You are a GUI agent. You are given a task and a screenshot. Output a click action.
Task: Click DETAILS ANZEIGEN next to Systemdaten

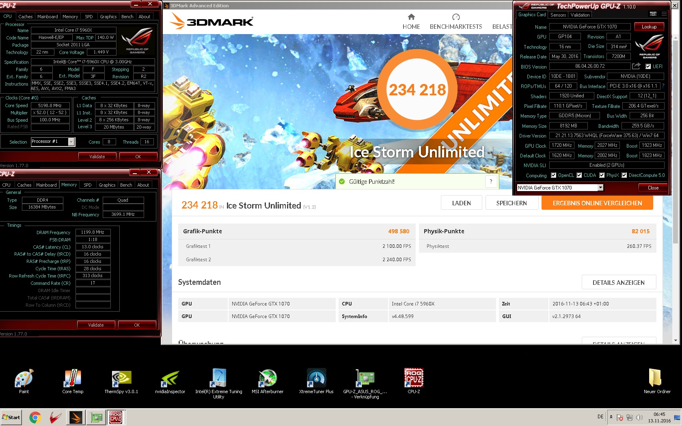click(619, 282)
